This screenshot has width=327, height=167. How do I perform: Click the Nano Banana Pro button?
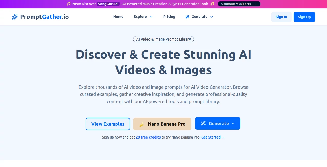point(162,124)
